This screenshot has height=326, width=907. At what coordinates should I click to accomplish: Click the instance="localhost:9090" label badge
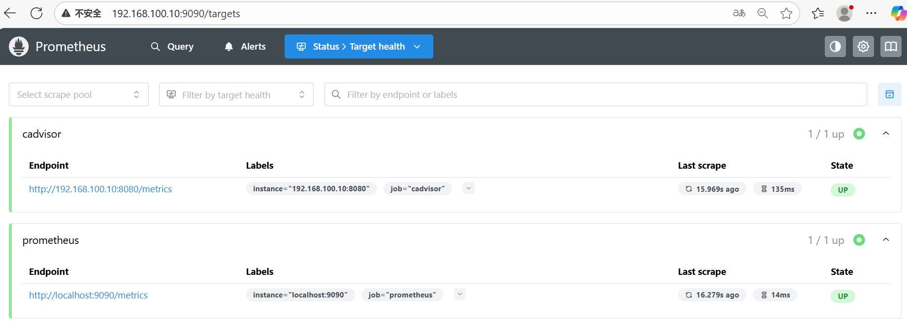click(x=300, y=295)
